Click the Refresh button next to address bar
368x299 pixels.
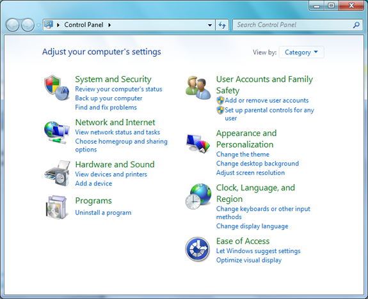(222, 25)
